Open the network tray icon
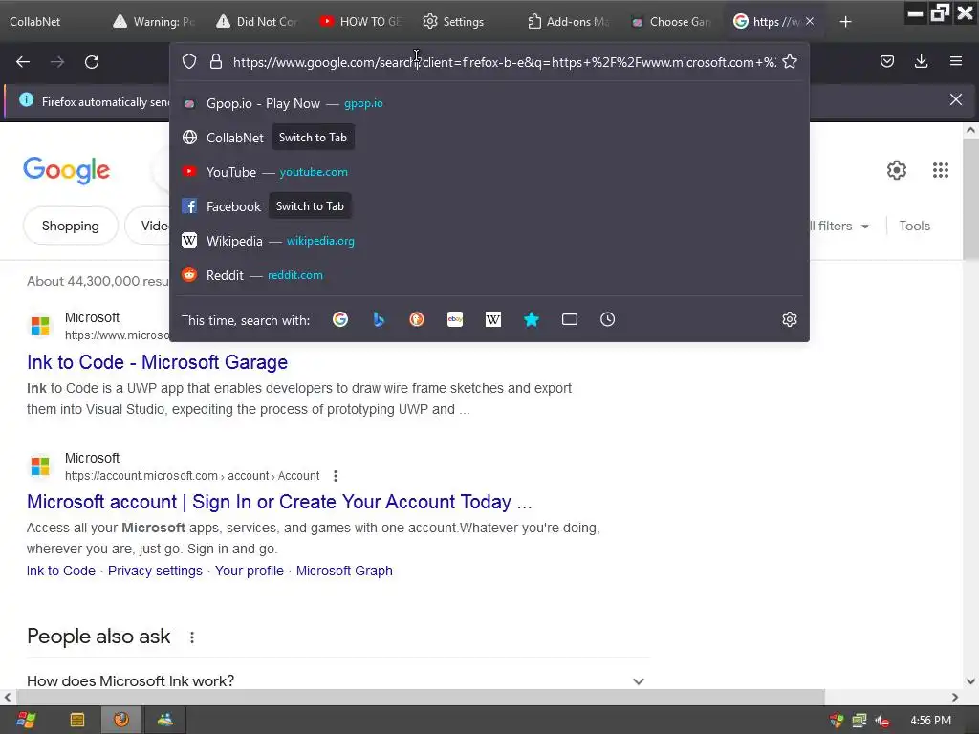 859,721
